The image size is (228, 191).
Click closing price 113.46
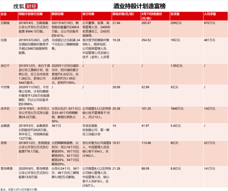(146, 143)
